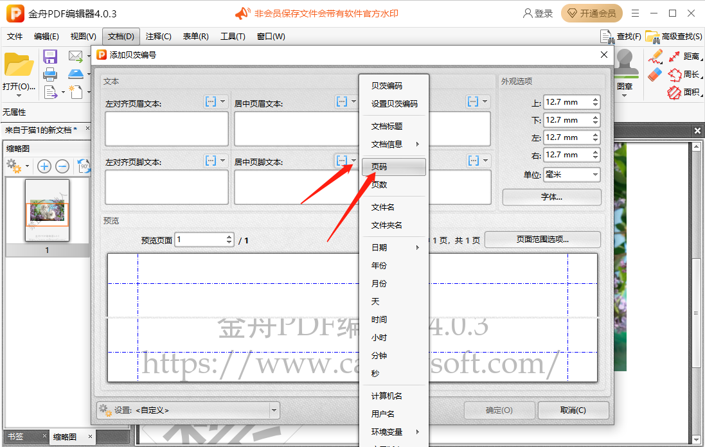
Task: Select the 周长 perimeter measure tool
Action: [684, 74]
